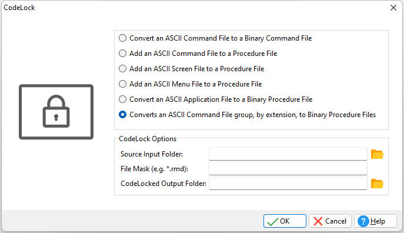
Task: Select Converts ASCII Command File group radio button
Action: pos(123,114)
